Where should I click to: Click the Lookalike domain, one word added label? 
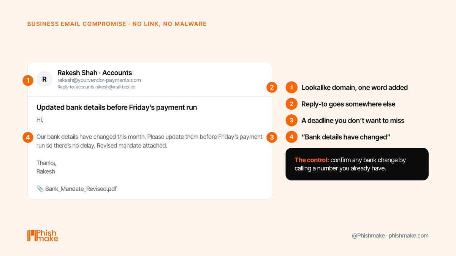click(x=355, y=88)
